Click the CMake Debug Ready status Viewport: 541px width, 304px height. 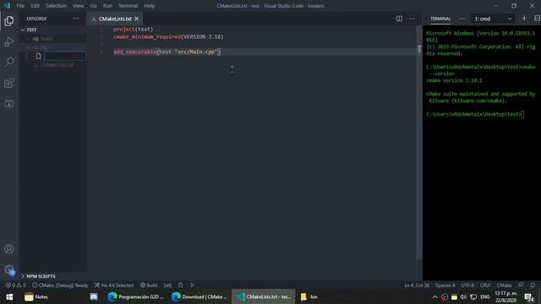click(x=60, y=285)
